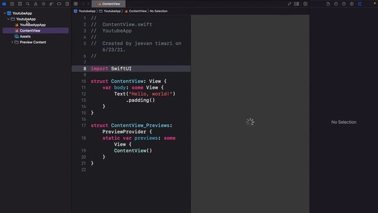The width and height of the screenshot is (378, 213).
Task: Select the ContentView editor tab
Action: pyautogui.click(x=109, y=4)
